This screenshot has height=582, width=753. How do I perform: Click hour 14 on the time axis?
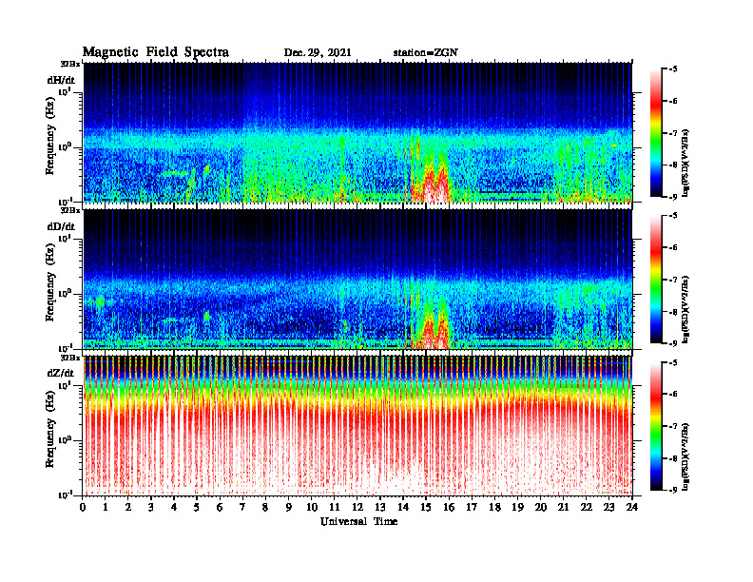[x=403, y=508]
